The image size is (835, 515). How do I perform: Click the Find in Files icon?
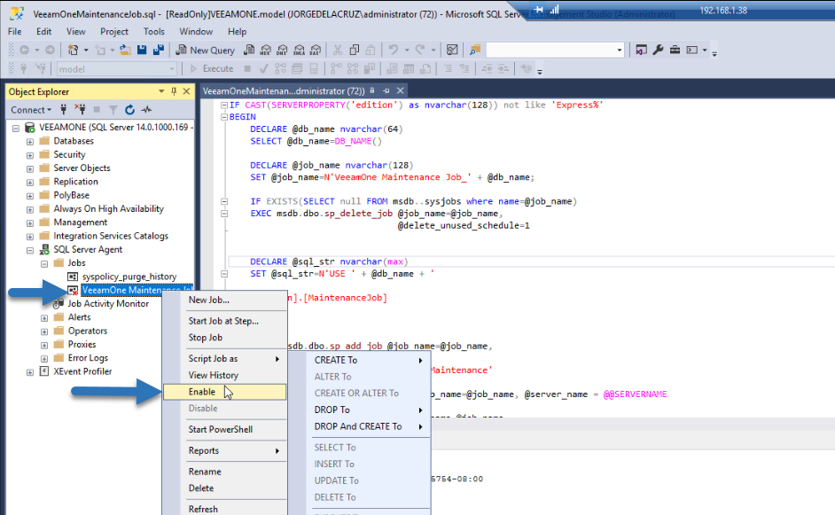(x=475, y=50)
